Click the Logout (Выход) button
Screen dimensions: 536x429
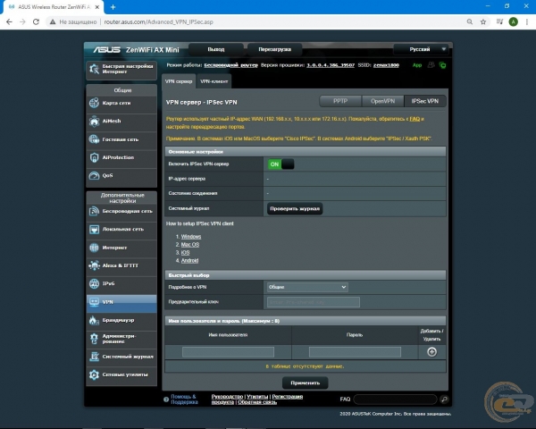(216, 49)
